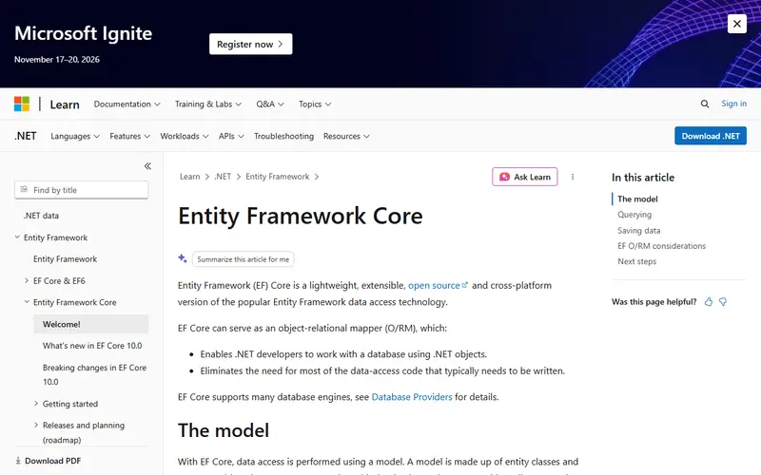Open the Troubleshooting menu item
This screenshot has width=761, height=475.
(x=283, y=136)
